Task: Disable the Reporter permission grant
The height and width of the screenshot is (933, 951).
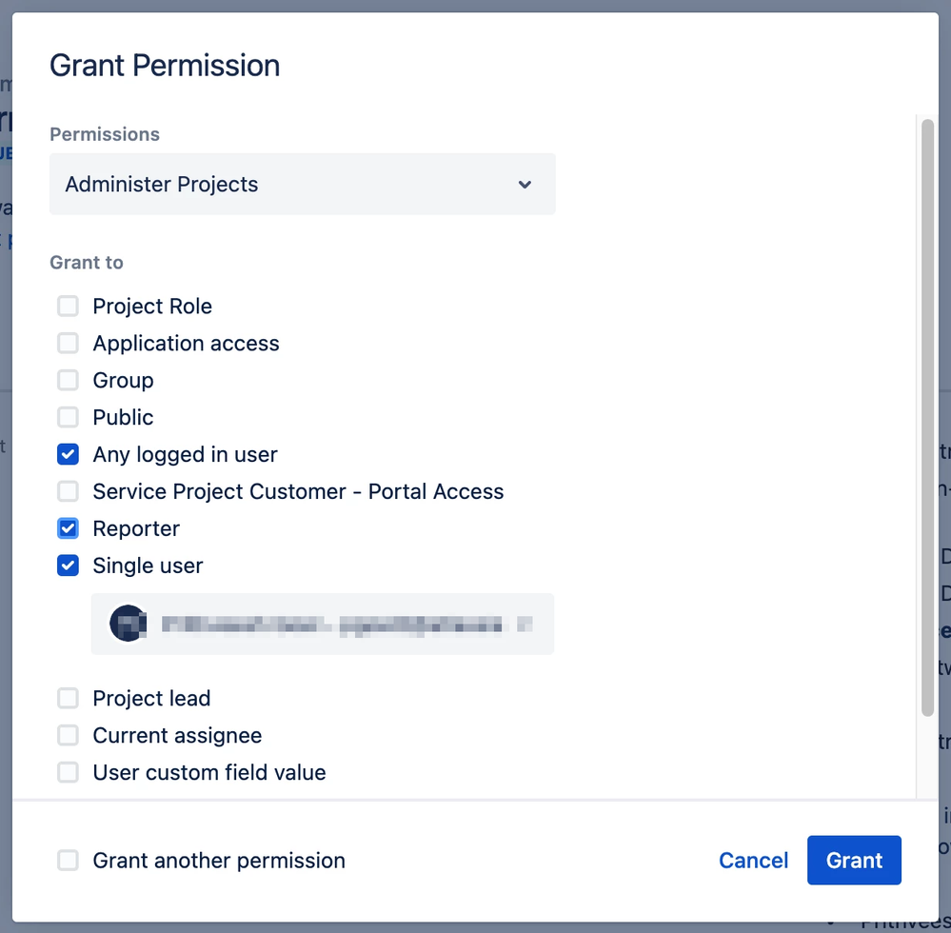Action: [68, 528]
